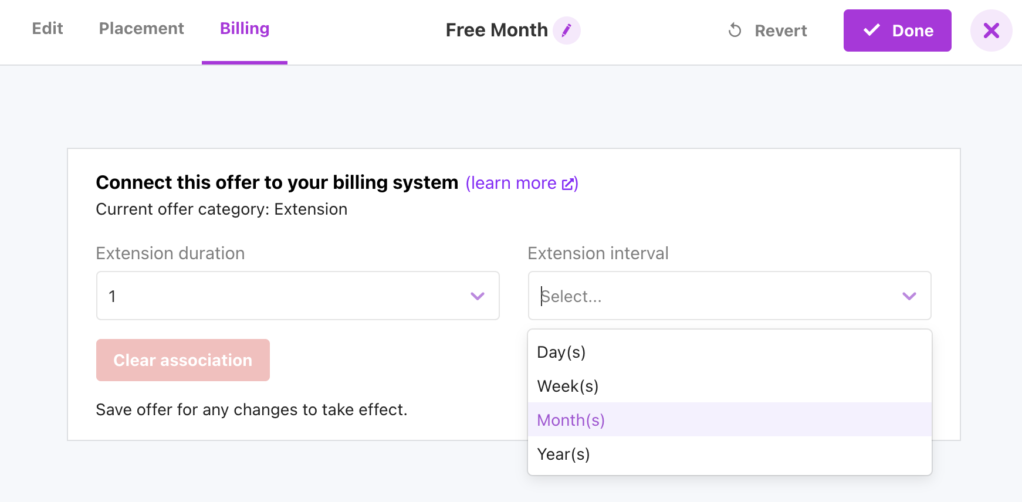
Task: Pick Year(s) in the interval options
Action: pos(730,454)
